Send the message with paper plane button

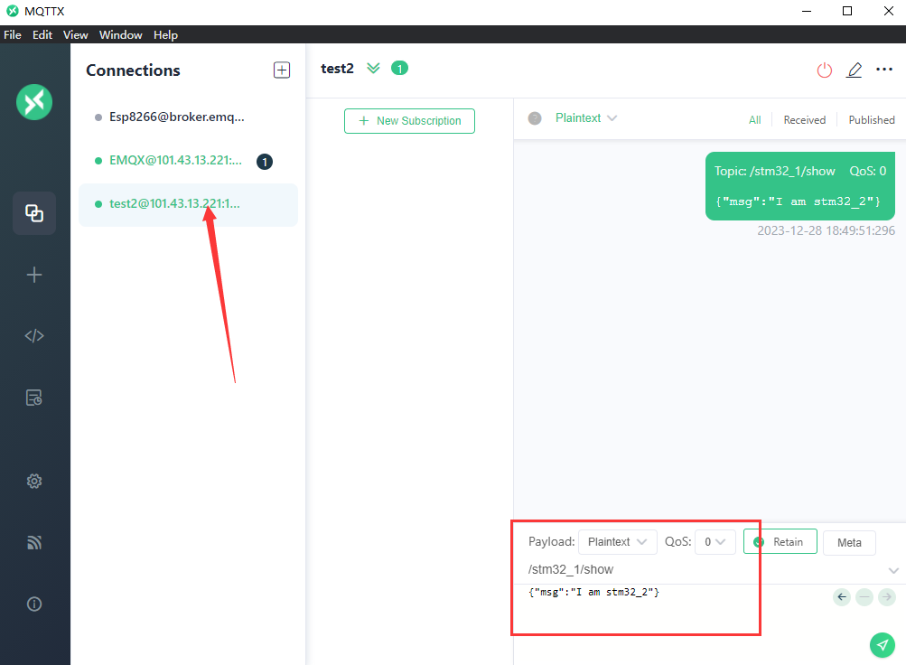coord(883,645)
